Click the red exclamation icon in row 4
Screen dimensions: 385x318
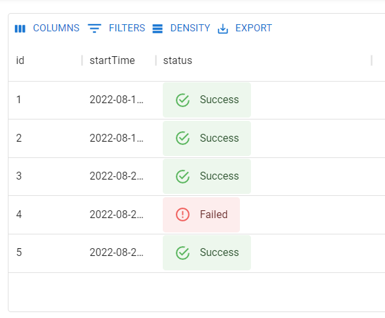(182, 214)
